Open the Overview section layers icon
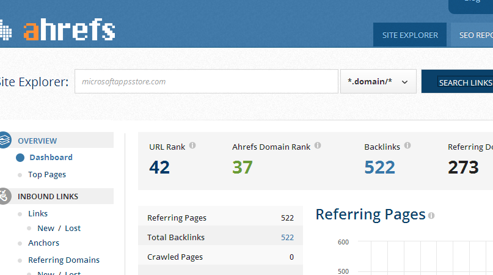This screenshot has height=275, width=493. click(x=4, y=140)
